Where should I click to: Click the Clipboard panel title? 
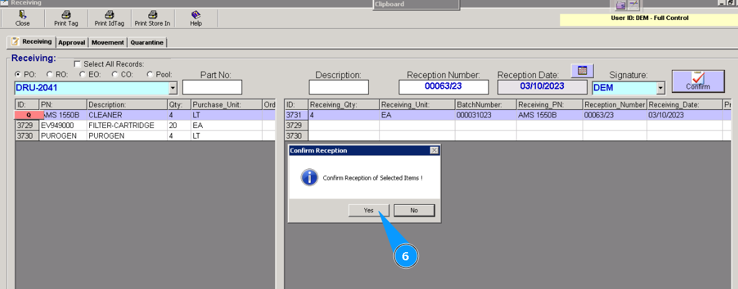(x=390, y=4)
